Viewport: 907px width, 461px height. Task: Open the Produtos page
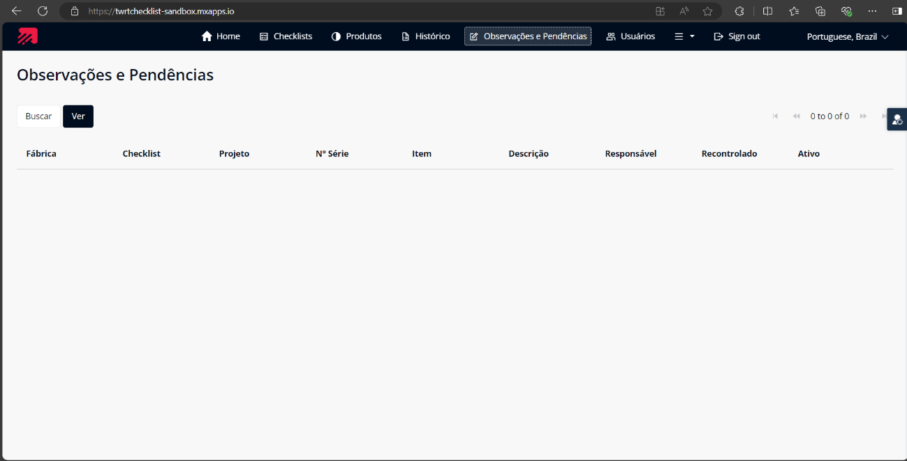click(356, 36)
